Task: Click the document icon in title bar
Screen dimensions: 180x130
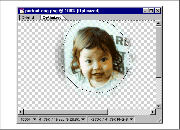Action: 22,11
